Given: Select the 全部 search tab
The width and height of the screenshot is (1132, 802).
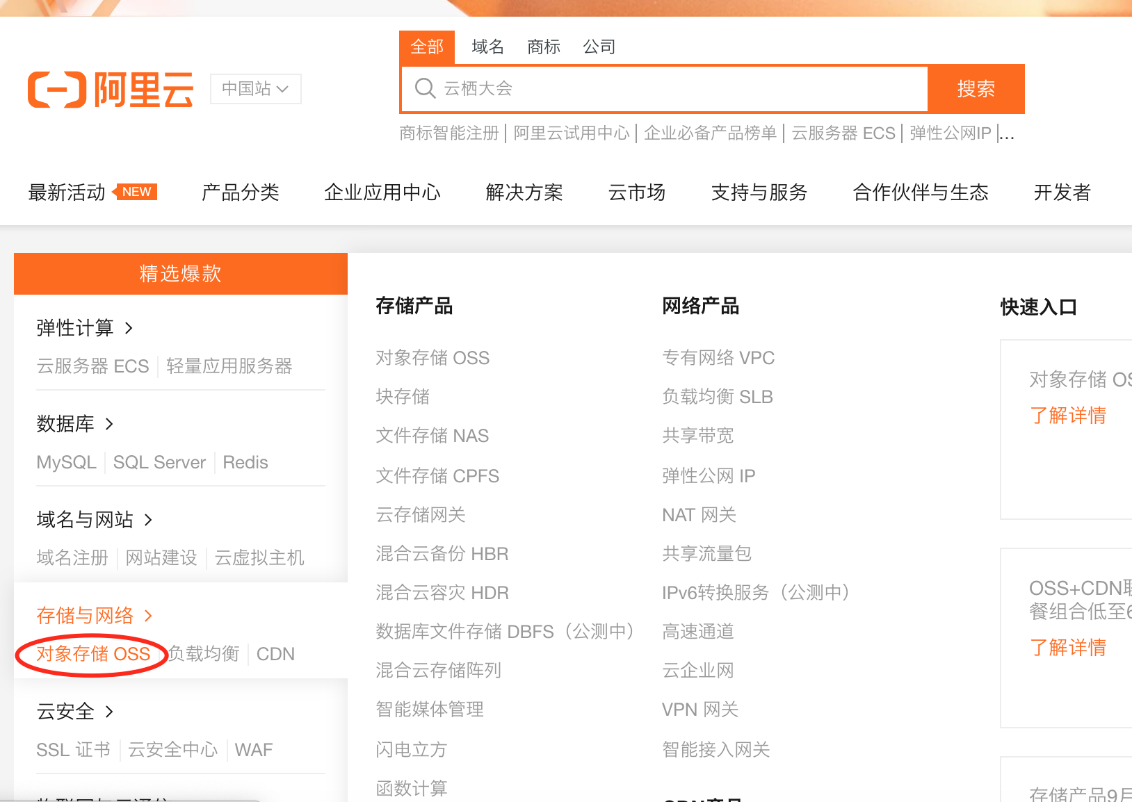Looking at the screenshot, I should (x=427, y=47).
